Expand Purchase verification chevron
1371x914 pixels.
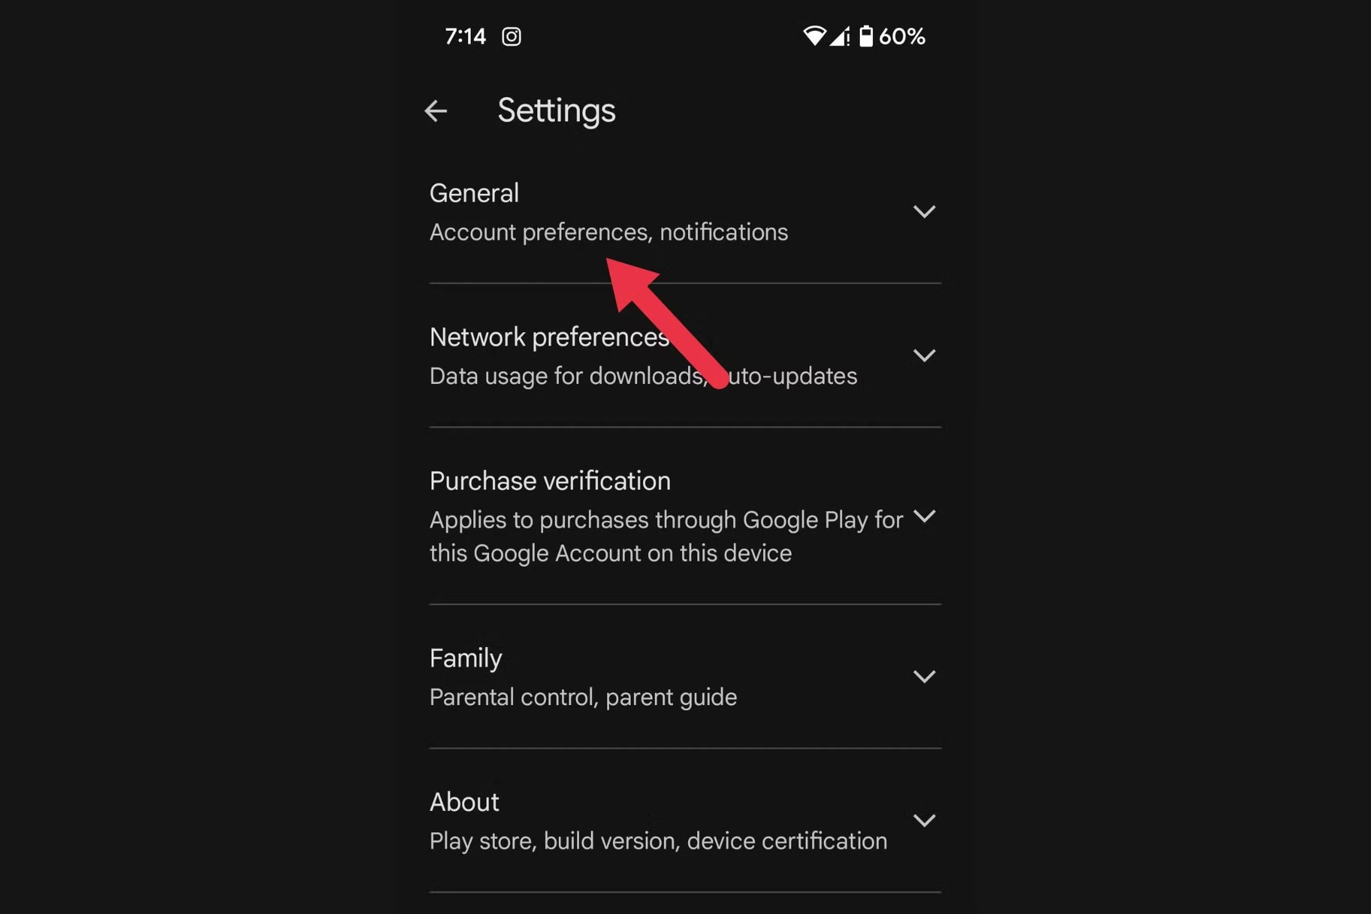coord(924,516)
